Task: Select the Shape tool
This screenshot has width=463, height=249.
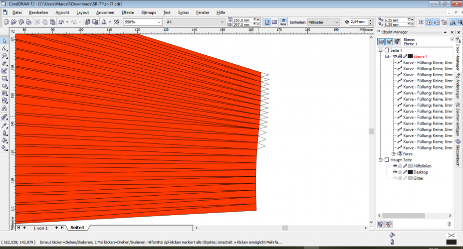Action: [4, 49]
